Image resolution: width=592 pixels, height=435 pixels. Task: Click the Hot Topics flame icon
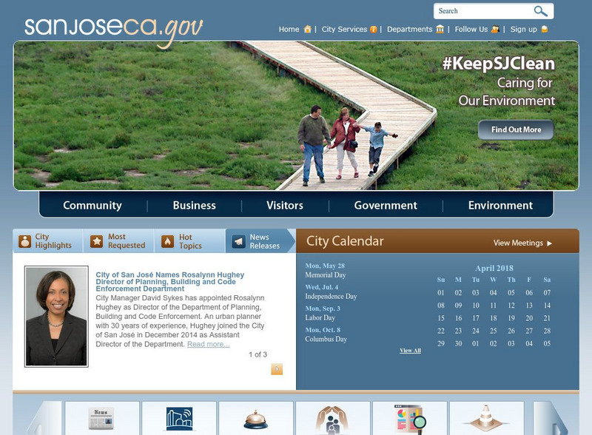coord(168,241)
